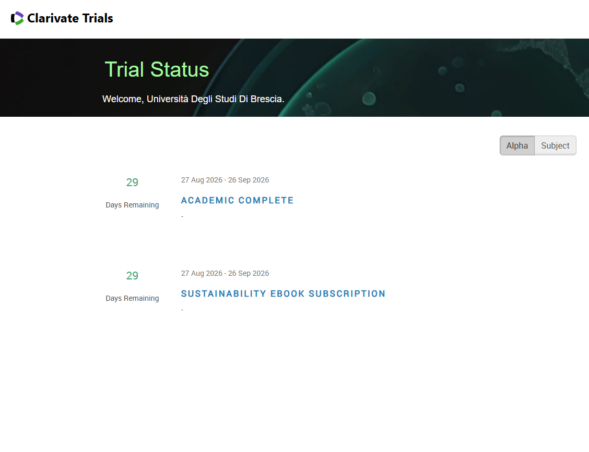
Task: Click the date range above Sustainability Ebook Subscription
Action: click(225, 274)
